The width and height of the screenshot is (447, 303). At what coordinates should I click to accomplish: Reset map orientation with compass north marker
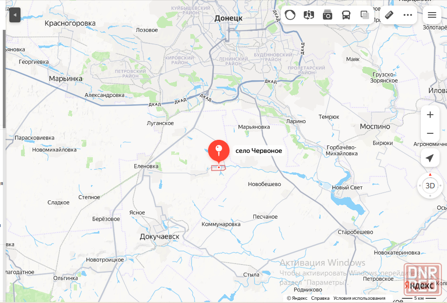[430, 174]
